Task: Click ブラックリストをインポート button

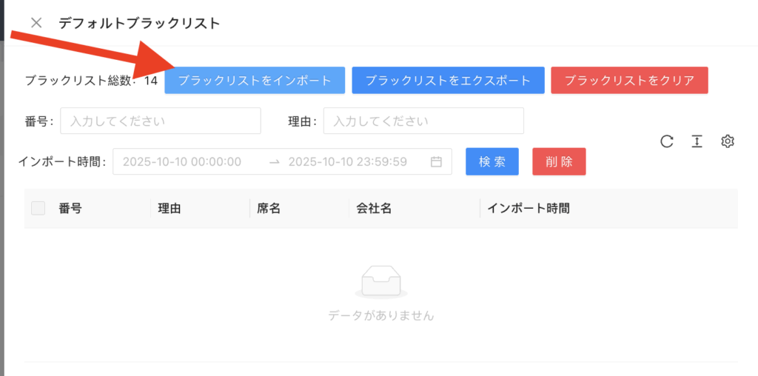Action: 255,81
